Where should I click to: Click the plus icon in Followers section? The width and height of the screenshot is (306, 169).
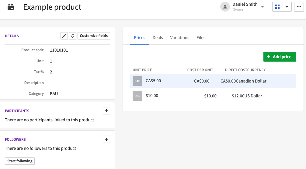point(106,140)
